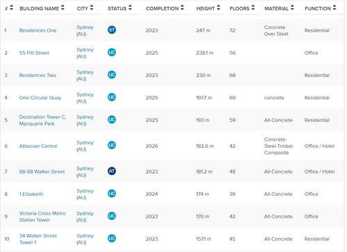Click the UC status badge for 55 Pitt Street

(112, 52)
